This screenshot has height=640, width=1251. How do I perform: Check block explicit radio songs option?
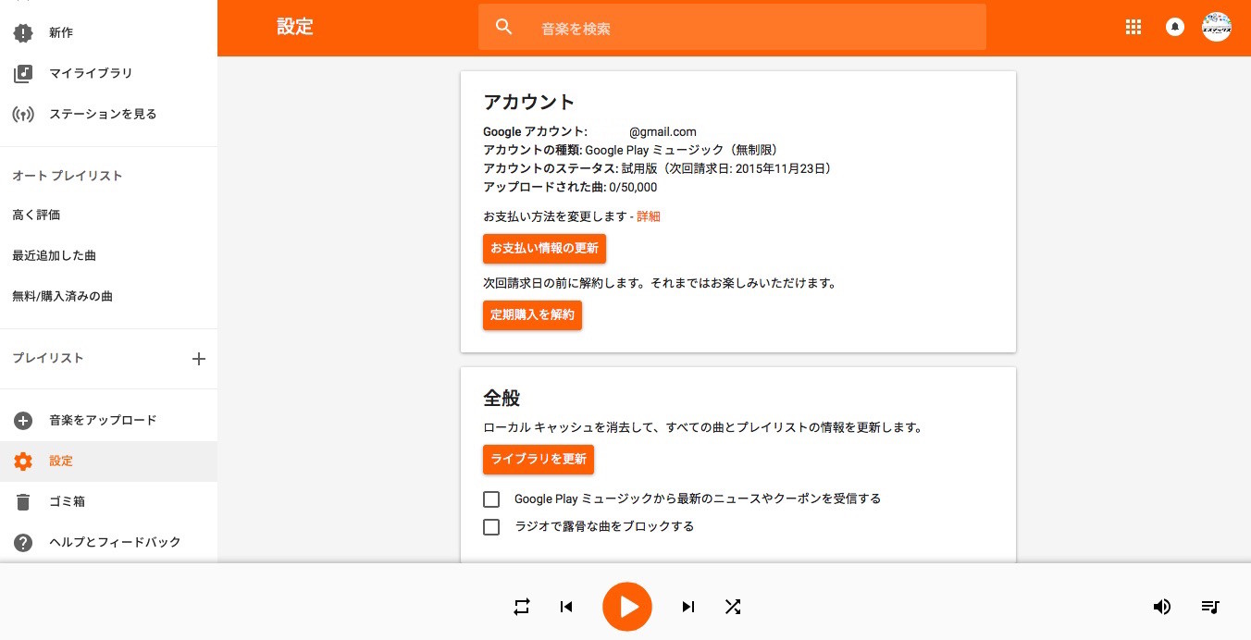(x=491, y=527)
